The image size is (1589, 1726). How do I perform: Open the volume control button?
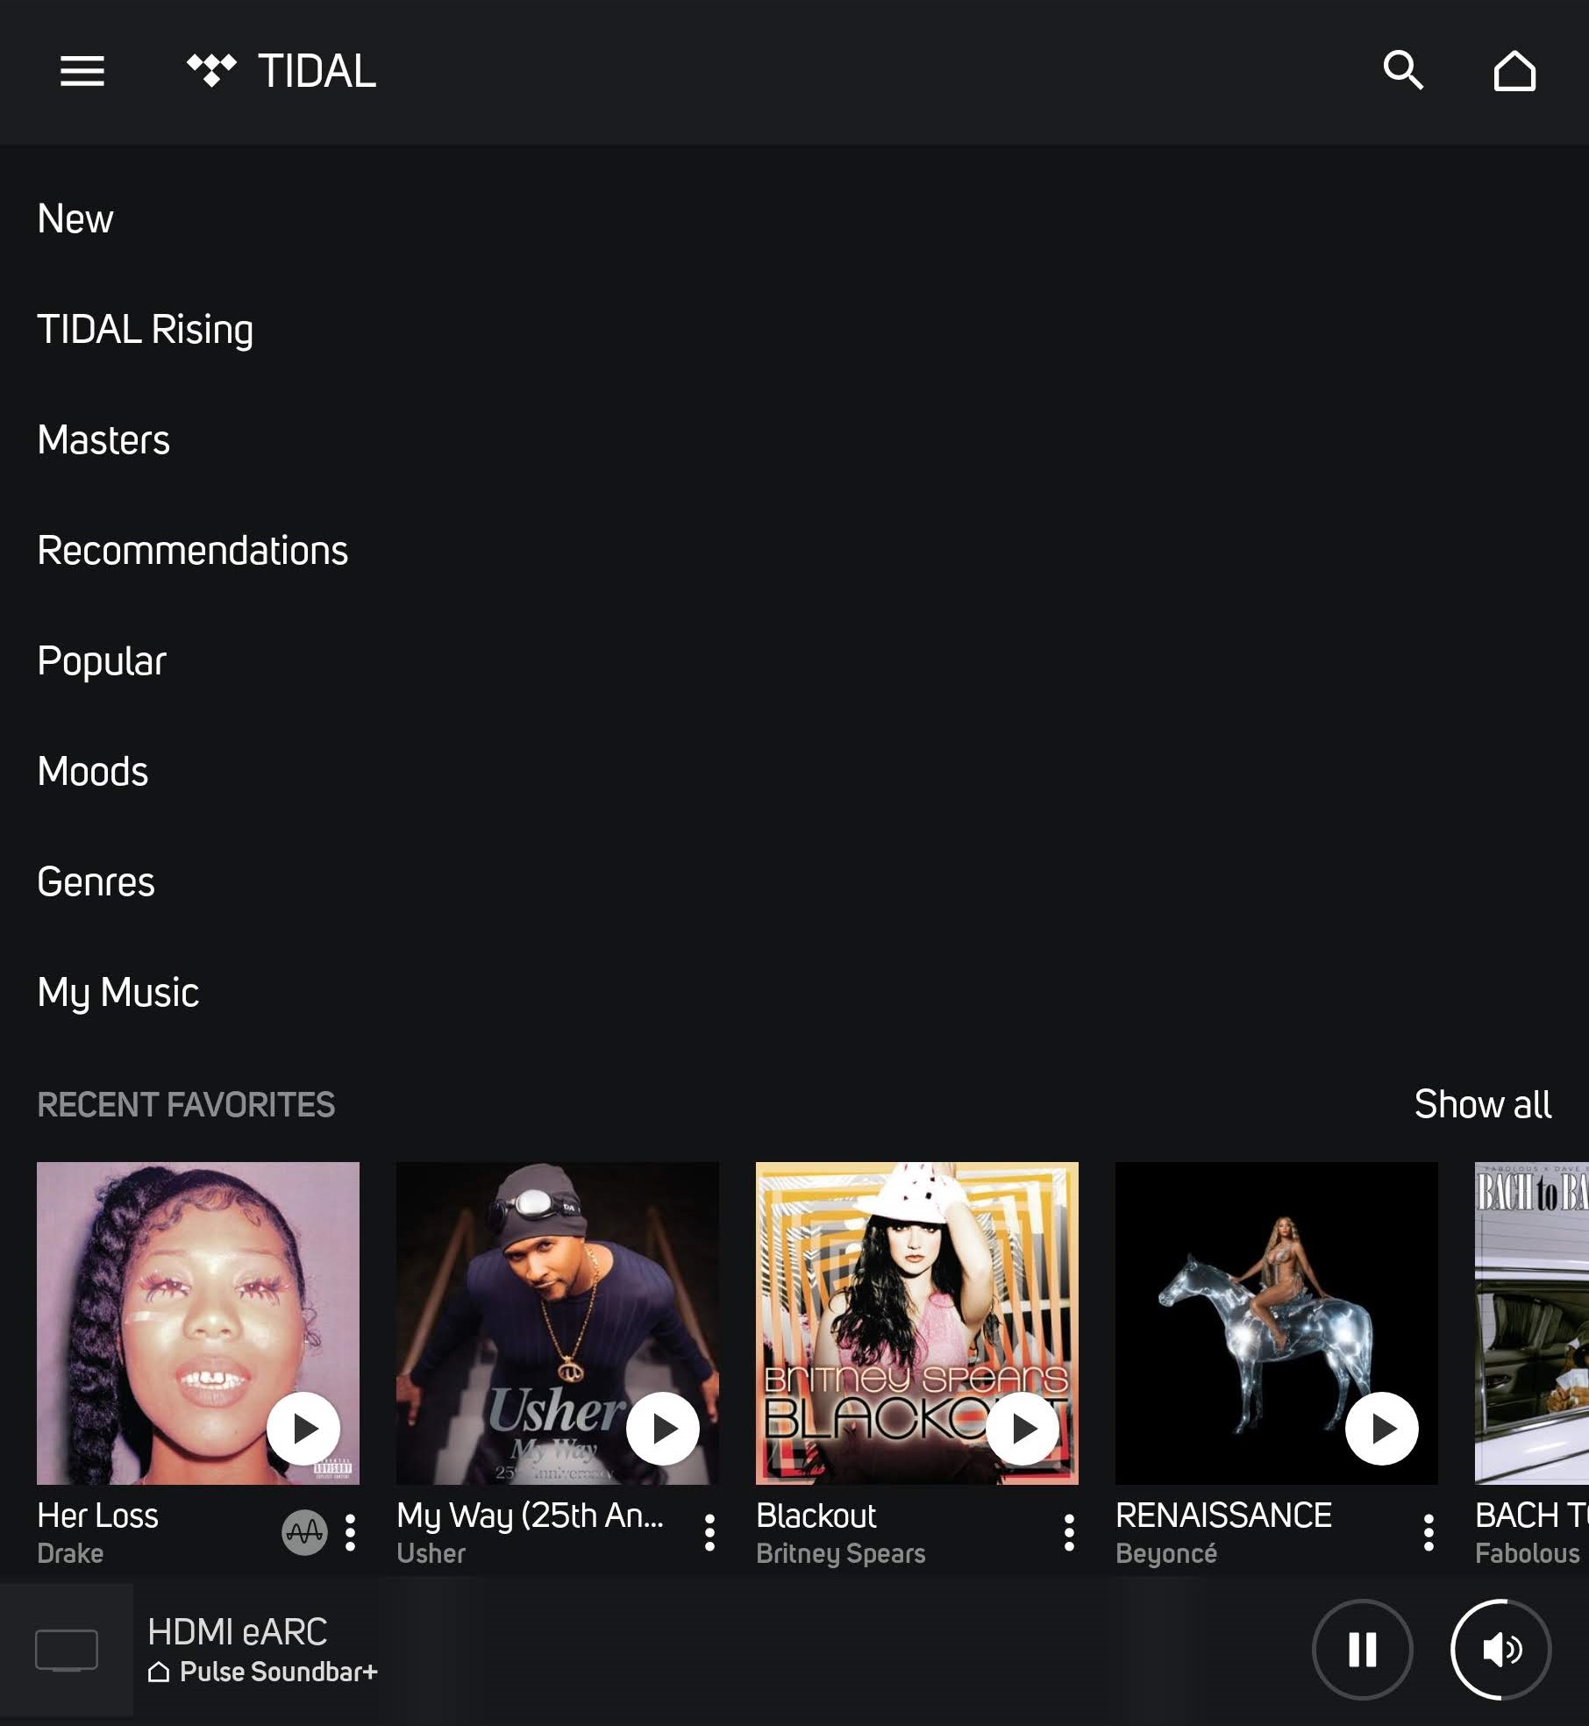click(x=1500, y=1650)
